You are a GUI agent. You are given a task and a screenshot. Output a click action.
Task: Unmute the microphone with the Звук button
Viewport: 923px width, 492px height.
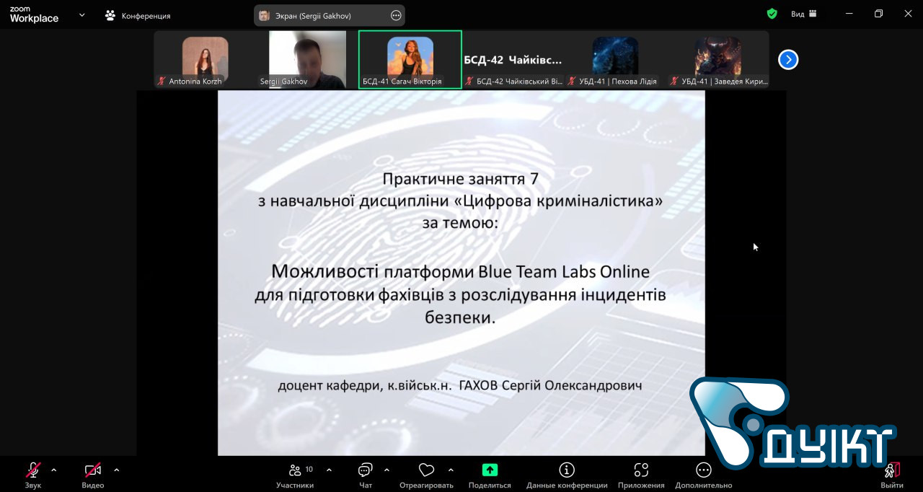click(x=33, y=475)
